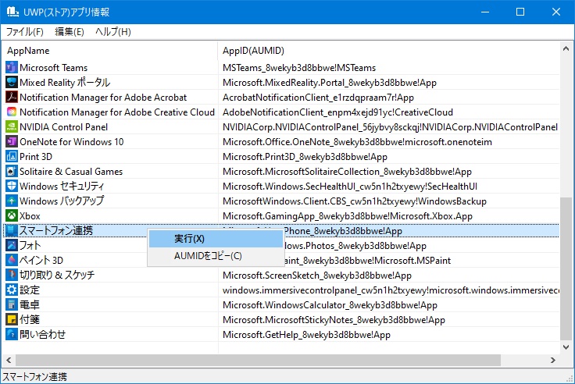Click the horizontal scrollbar right arrow
The image size is (575, 384).
[x=553, y=360]
